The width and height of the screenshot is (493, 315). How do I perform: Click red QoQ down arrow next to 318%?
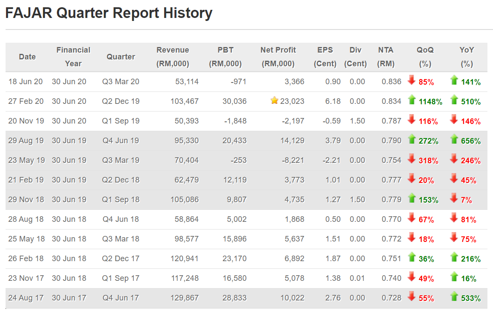click(x=412, y=159)
